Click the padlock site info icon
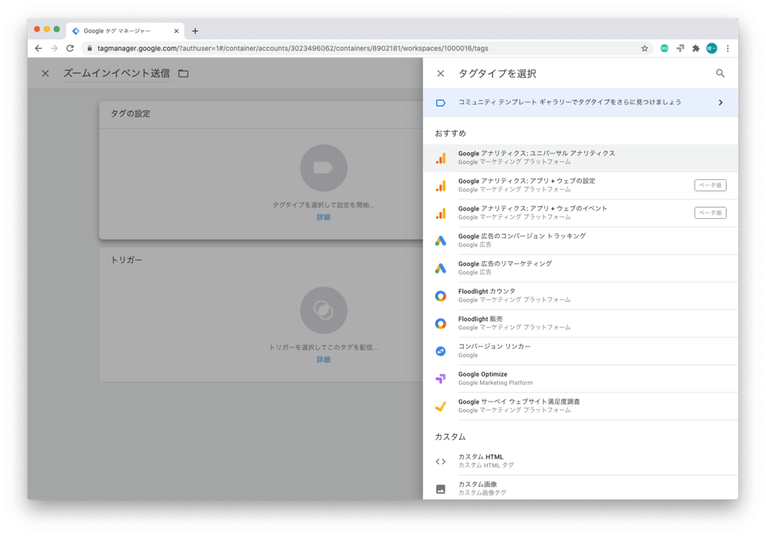The width and height of the screenshot is (766, 536). 89,48
